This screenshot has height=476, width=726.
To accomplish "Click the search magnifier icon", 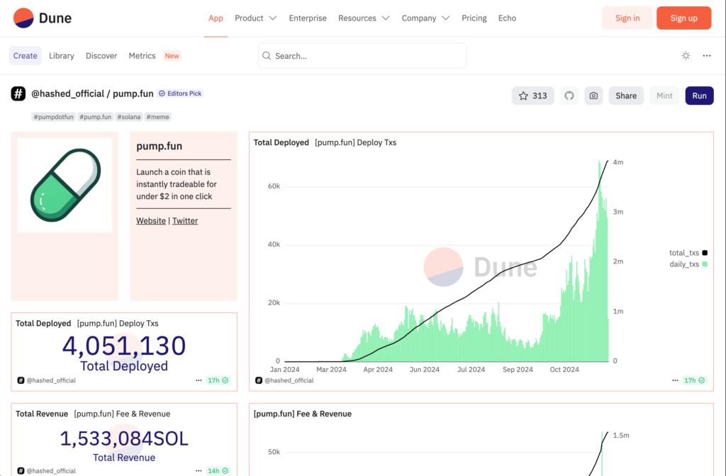I will point(267,56).
